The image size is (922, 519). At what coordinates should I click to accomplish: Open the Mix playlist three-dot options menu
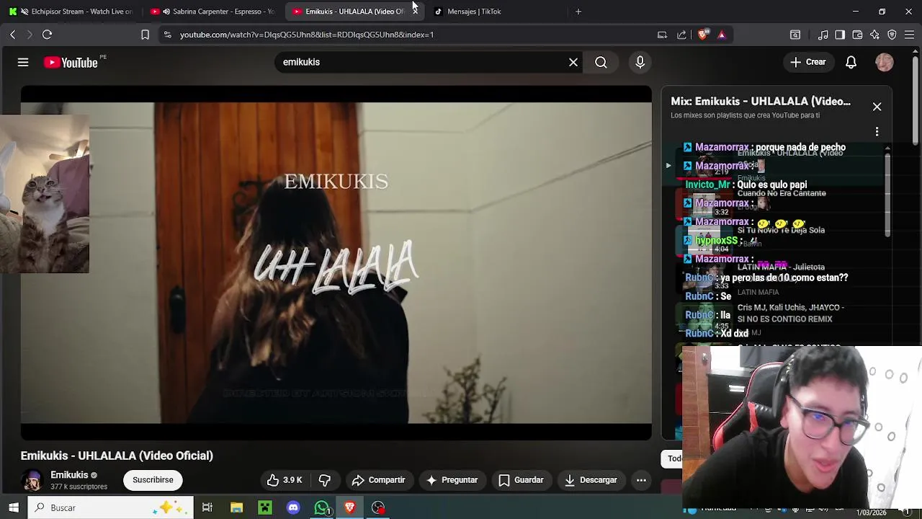coord(877,132)
